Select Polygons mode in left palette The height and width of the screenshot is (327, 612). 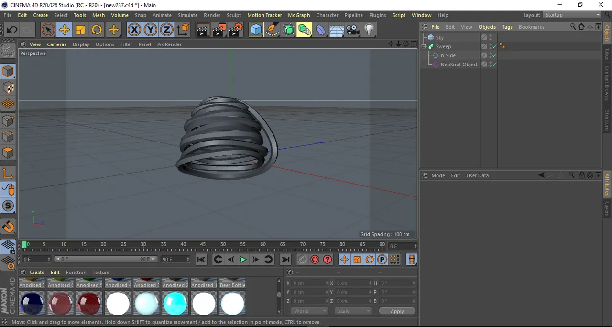[8, 153]
